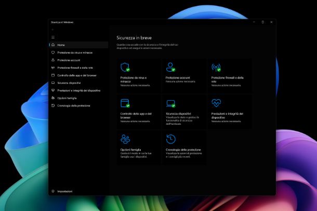Click the back arrow in title area
317x211 pixels.
pyautogui.click(x=53, y=30)
